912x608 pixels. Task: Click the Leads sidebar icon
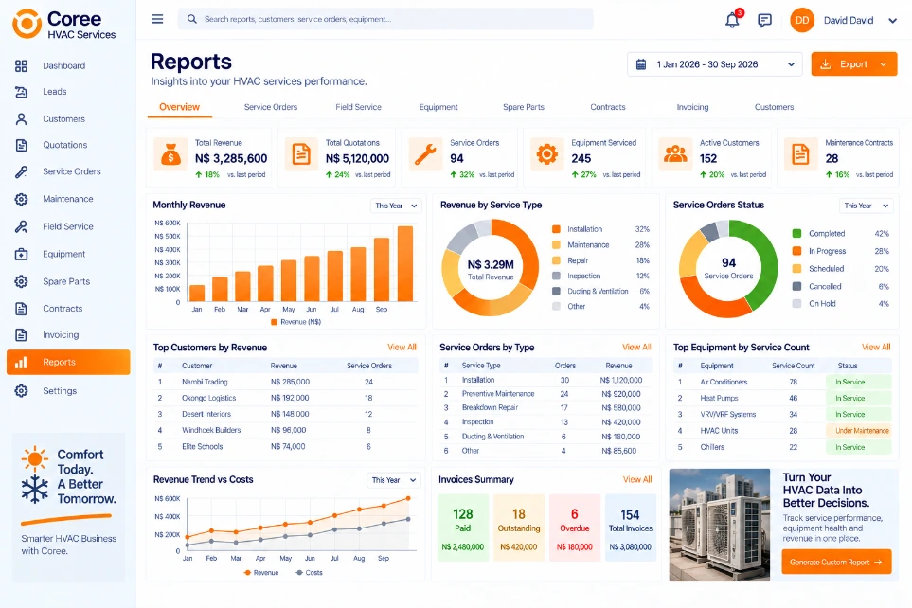(x=21, y=92)
